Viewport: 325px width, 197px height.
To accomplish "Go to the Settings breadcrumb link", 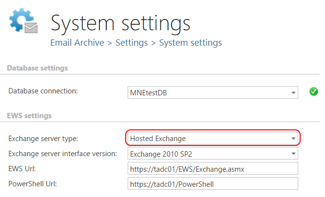I will [x=132, y=43].
